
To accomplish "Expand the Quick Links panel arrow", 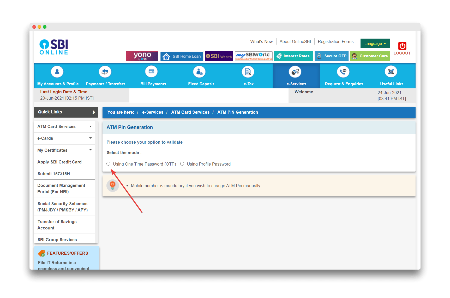I will [x=93, y=112].
